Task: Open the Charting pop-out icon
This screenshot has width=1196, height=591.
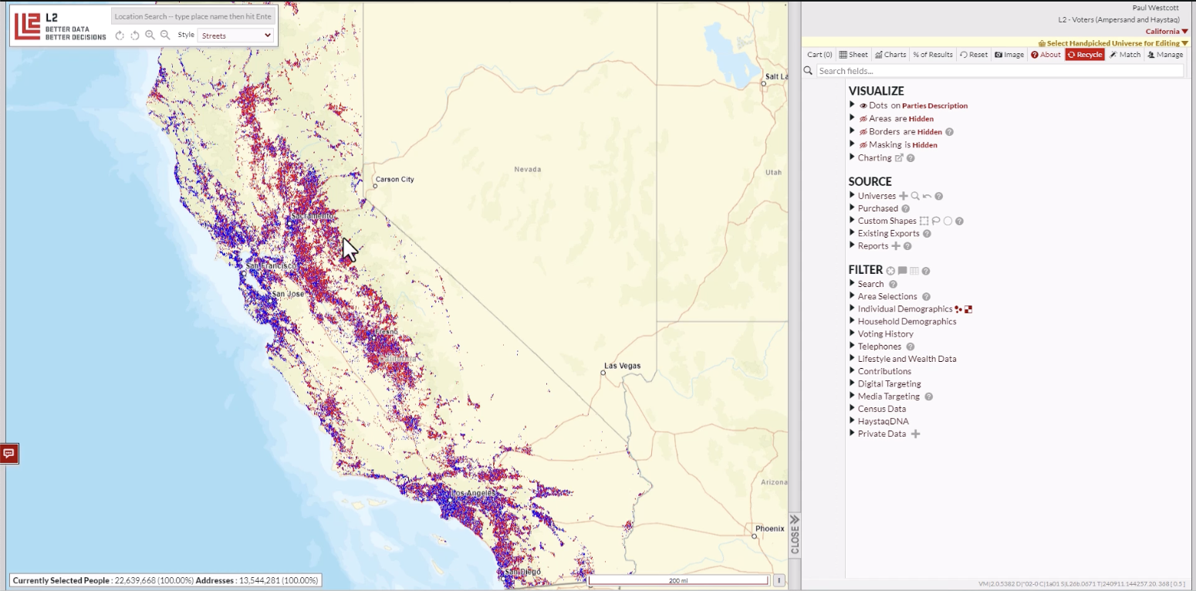Action: [x=899, y=158]
